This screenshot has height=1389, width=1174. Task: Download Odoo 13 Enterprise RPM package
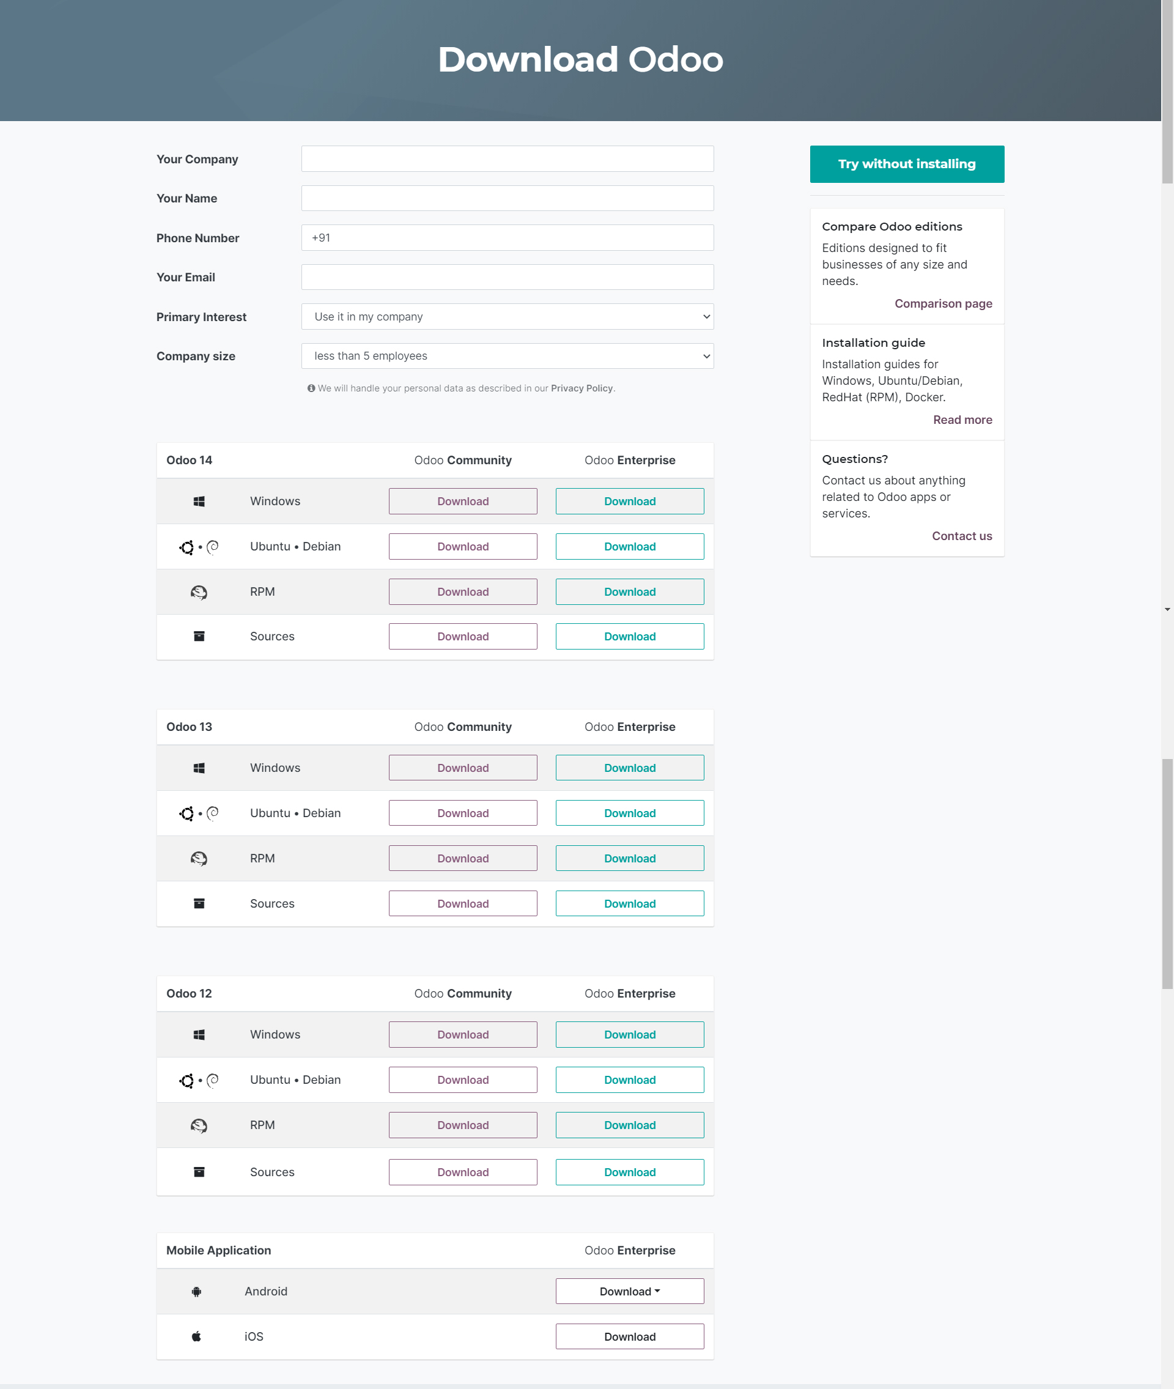click(630, 859)
